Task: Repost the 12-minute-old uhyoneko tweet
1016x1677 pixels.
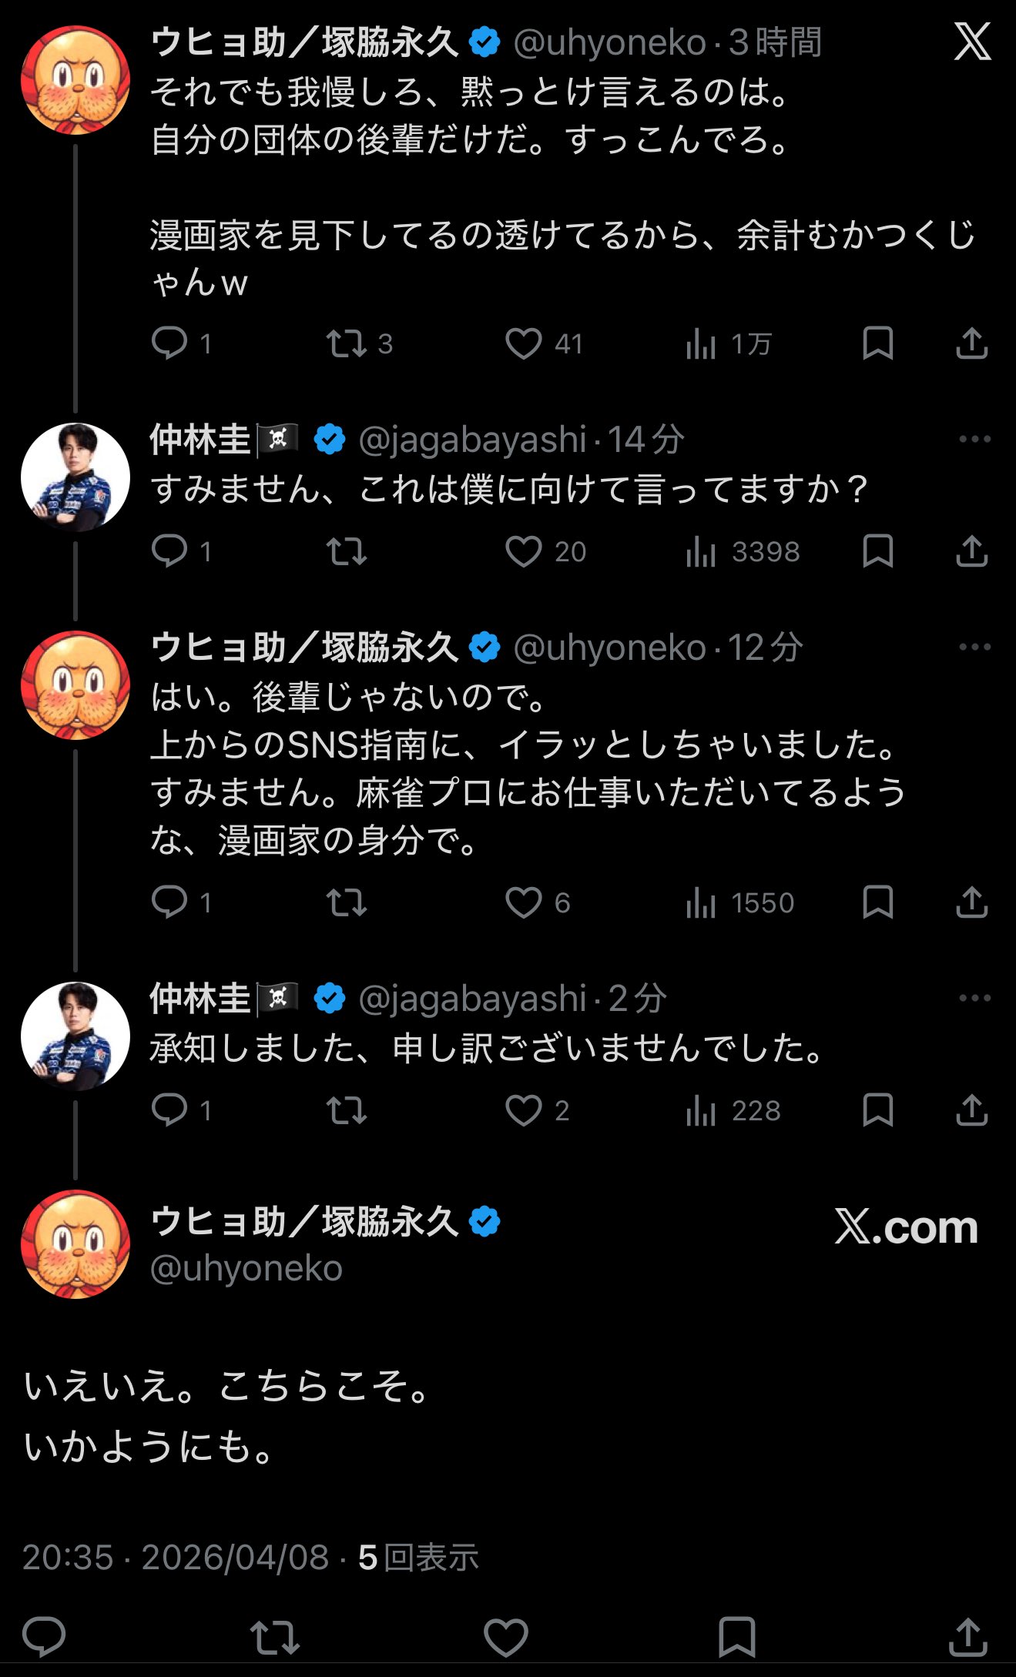Action: coord(347,902)
